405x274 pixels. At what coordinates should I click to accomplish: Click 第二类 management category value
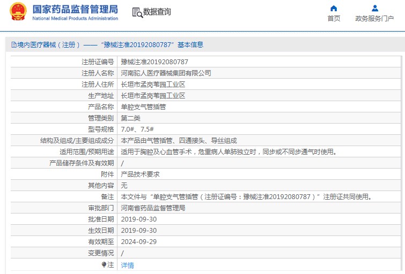[130, 118]
